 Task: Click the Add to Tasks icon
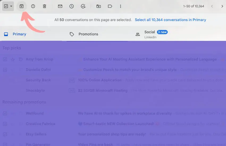83,6
